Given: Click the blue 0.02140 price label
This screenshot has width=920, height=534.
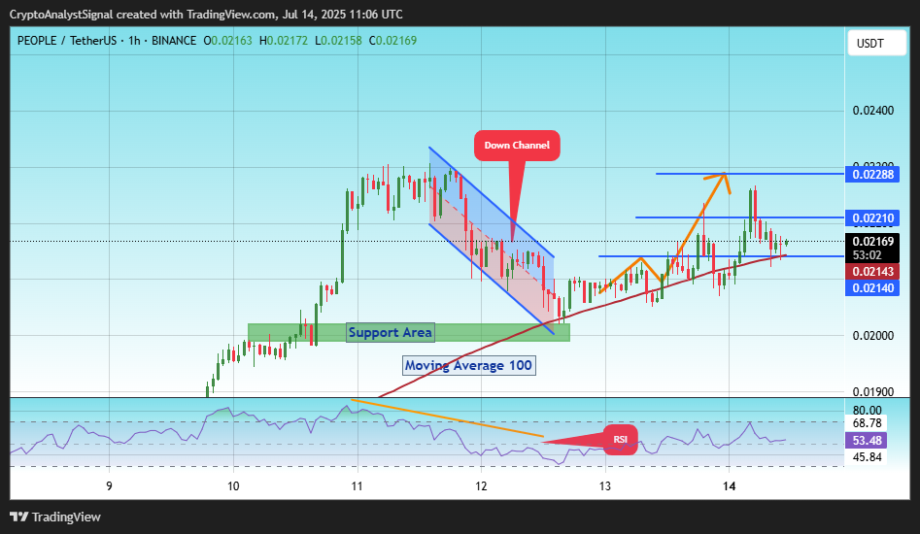Looking at the screenshot, I should [872, 287].
